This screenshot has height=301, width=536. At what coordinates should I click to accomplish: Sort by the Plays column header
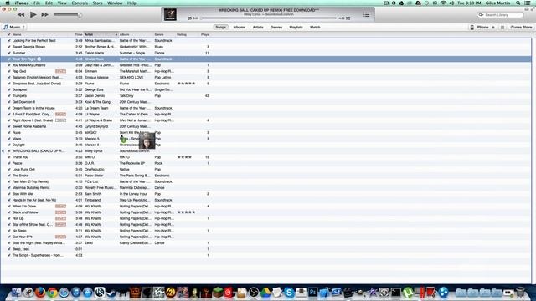(205, 34)
